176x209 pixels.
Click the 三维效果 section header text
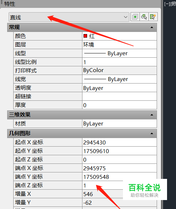click(x=20, y=115)
